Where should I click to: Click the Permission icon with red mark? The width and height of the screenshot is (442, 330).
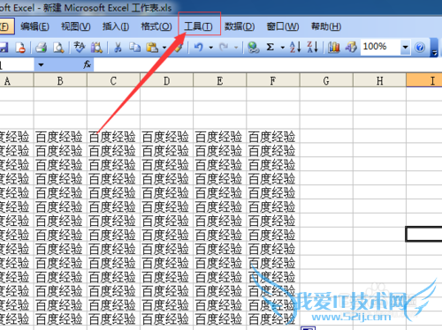click(20, 48)
